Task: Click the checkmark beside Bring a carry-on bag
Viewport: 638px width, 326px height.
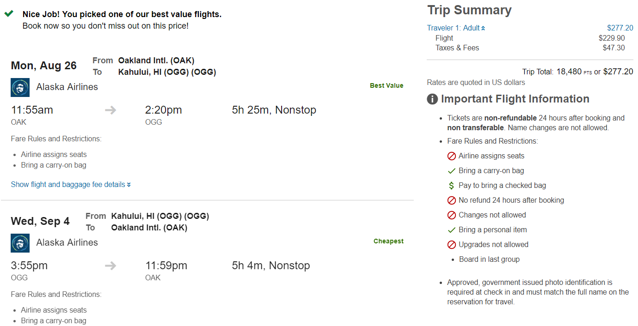Action: tap(452, 171)
